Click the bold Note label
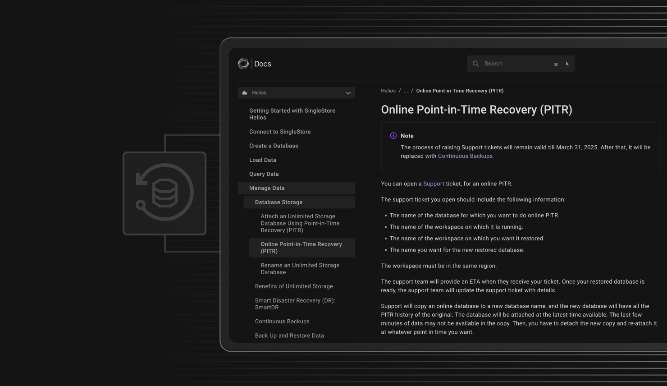The height and width of the screenshot is (386, 667). 407,136
